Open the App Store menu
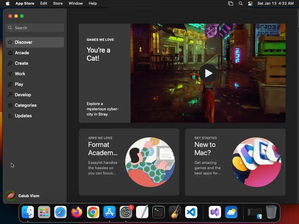 point(25,3)
